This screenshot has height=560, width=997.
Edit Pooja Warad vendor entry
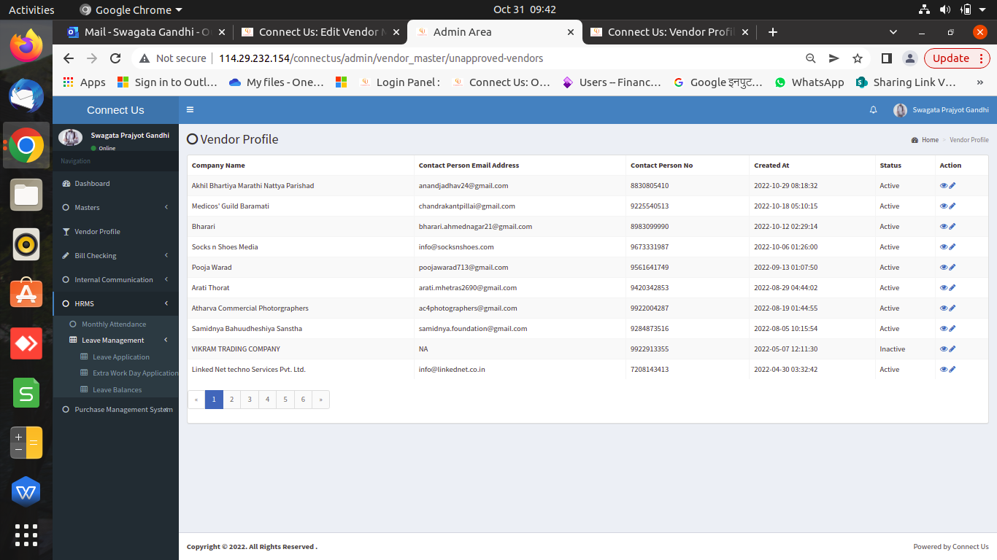pyautogui.click(x=952, y=268)
